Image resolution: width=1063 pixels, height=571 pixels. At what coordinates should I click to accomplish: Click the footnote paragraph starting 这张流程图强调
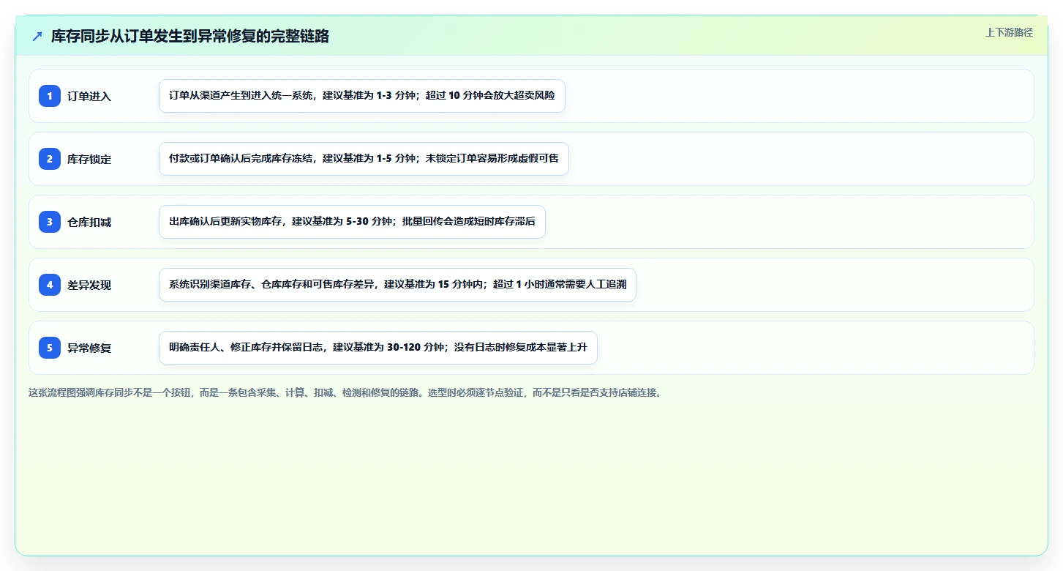(345, 392)
